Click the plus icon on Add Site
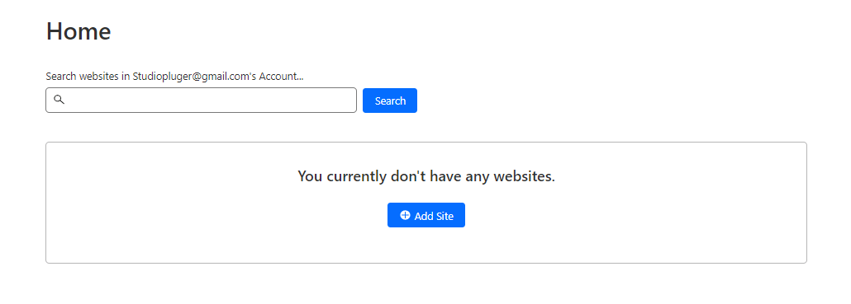Viewport: 851px width, 304px height. 405,215
